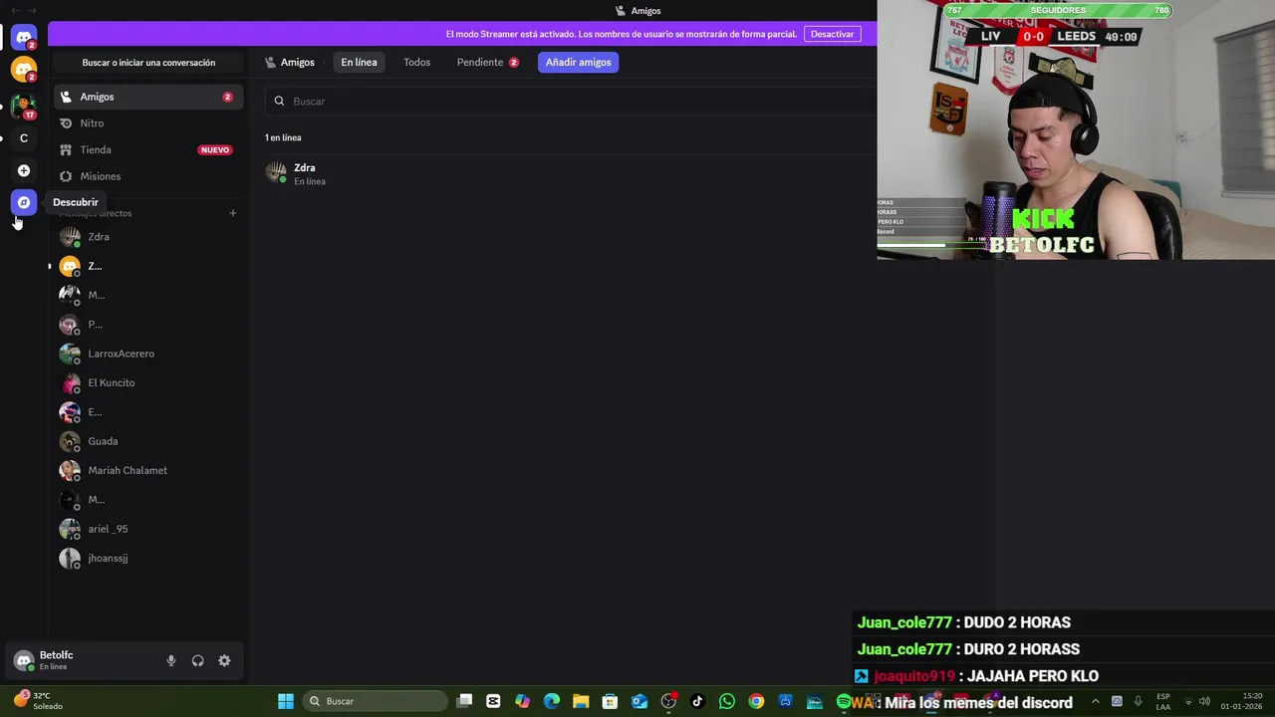
Task: Open File Explorer from taskbar
Action: [581, 701]
